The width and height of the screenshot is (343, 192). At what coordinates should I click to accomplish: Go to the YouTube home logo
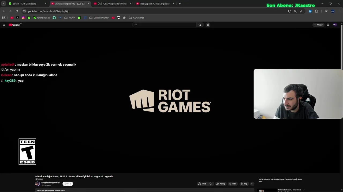point(14,25)
